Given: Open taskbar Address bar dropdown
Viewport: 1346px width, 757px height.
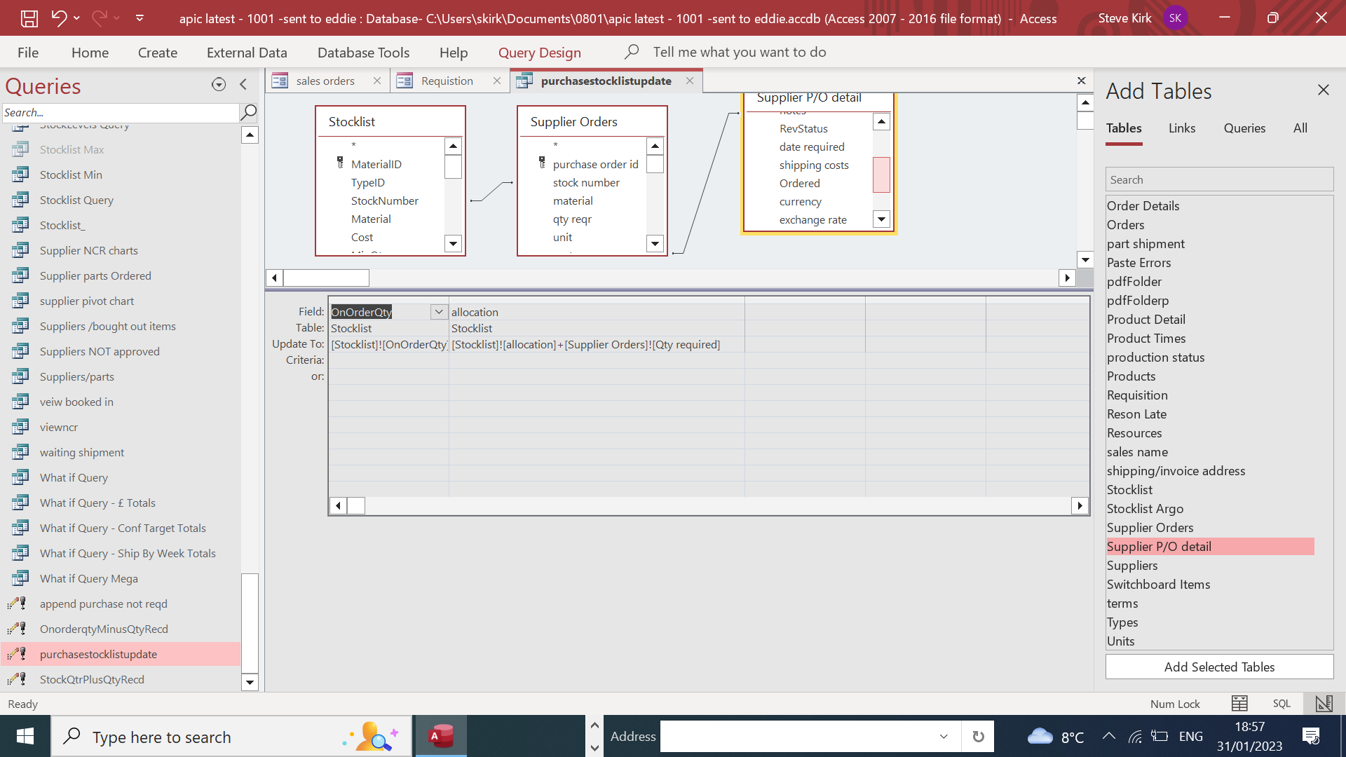Looking at the screenshot, I should (x=944, y=737).
